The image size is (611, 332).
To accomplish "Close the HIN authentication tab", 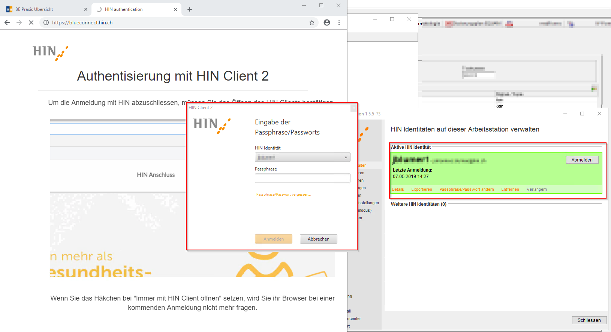I will click(175, 9).
